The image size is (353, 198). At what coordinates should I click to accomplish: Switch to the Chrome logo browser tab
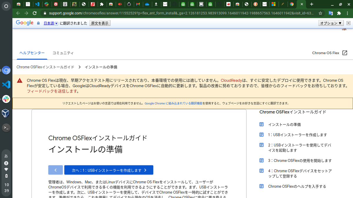point(292,4)
